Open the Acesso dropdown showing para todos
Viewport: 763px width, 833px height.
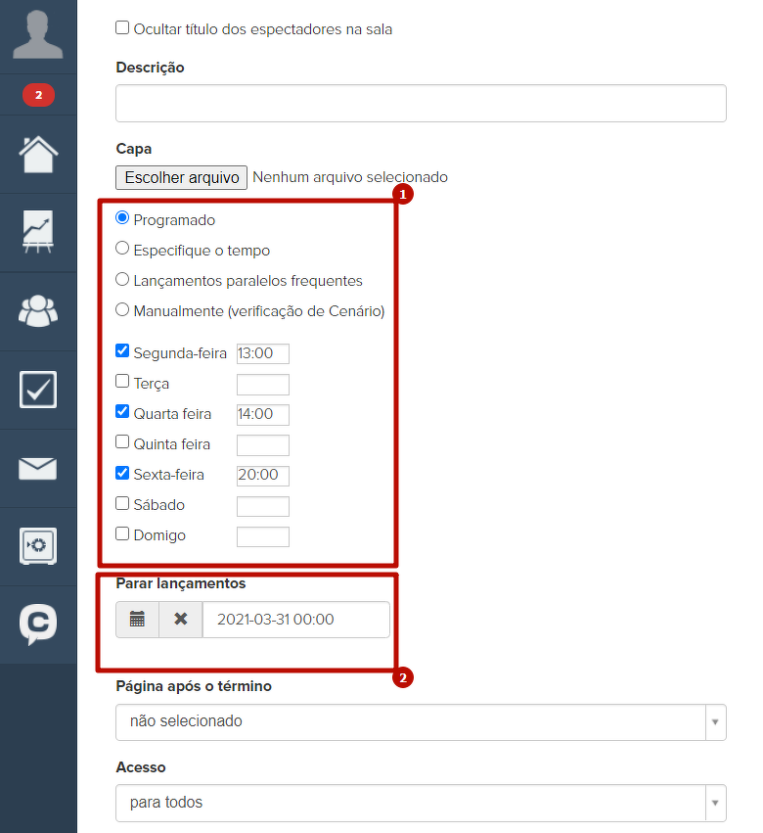[421, 803]
